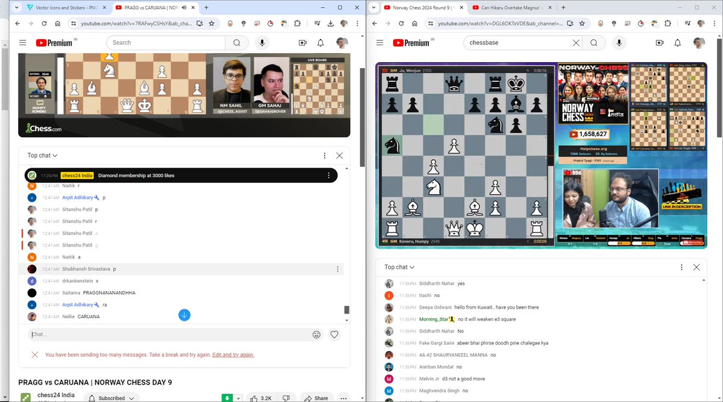Expand Top chat dropdown in right window
This screenshot has height=402, width=723.
399,267
